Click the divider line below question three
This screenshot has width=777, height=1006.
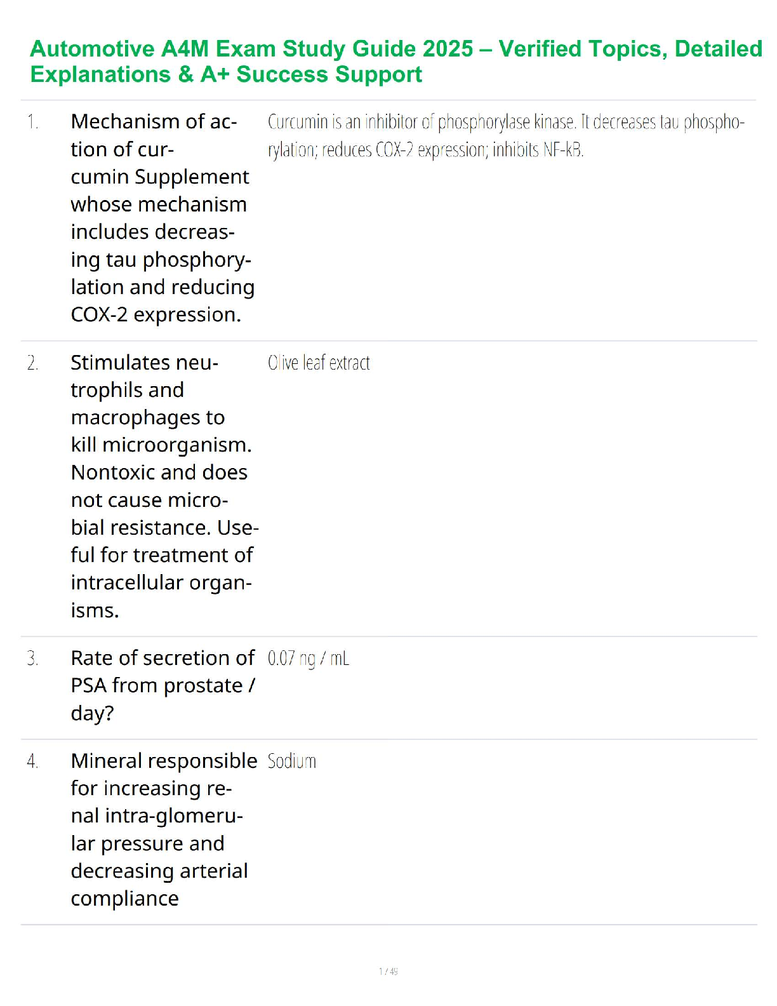[x=388, y=739]
